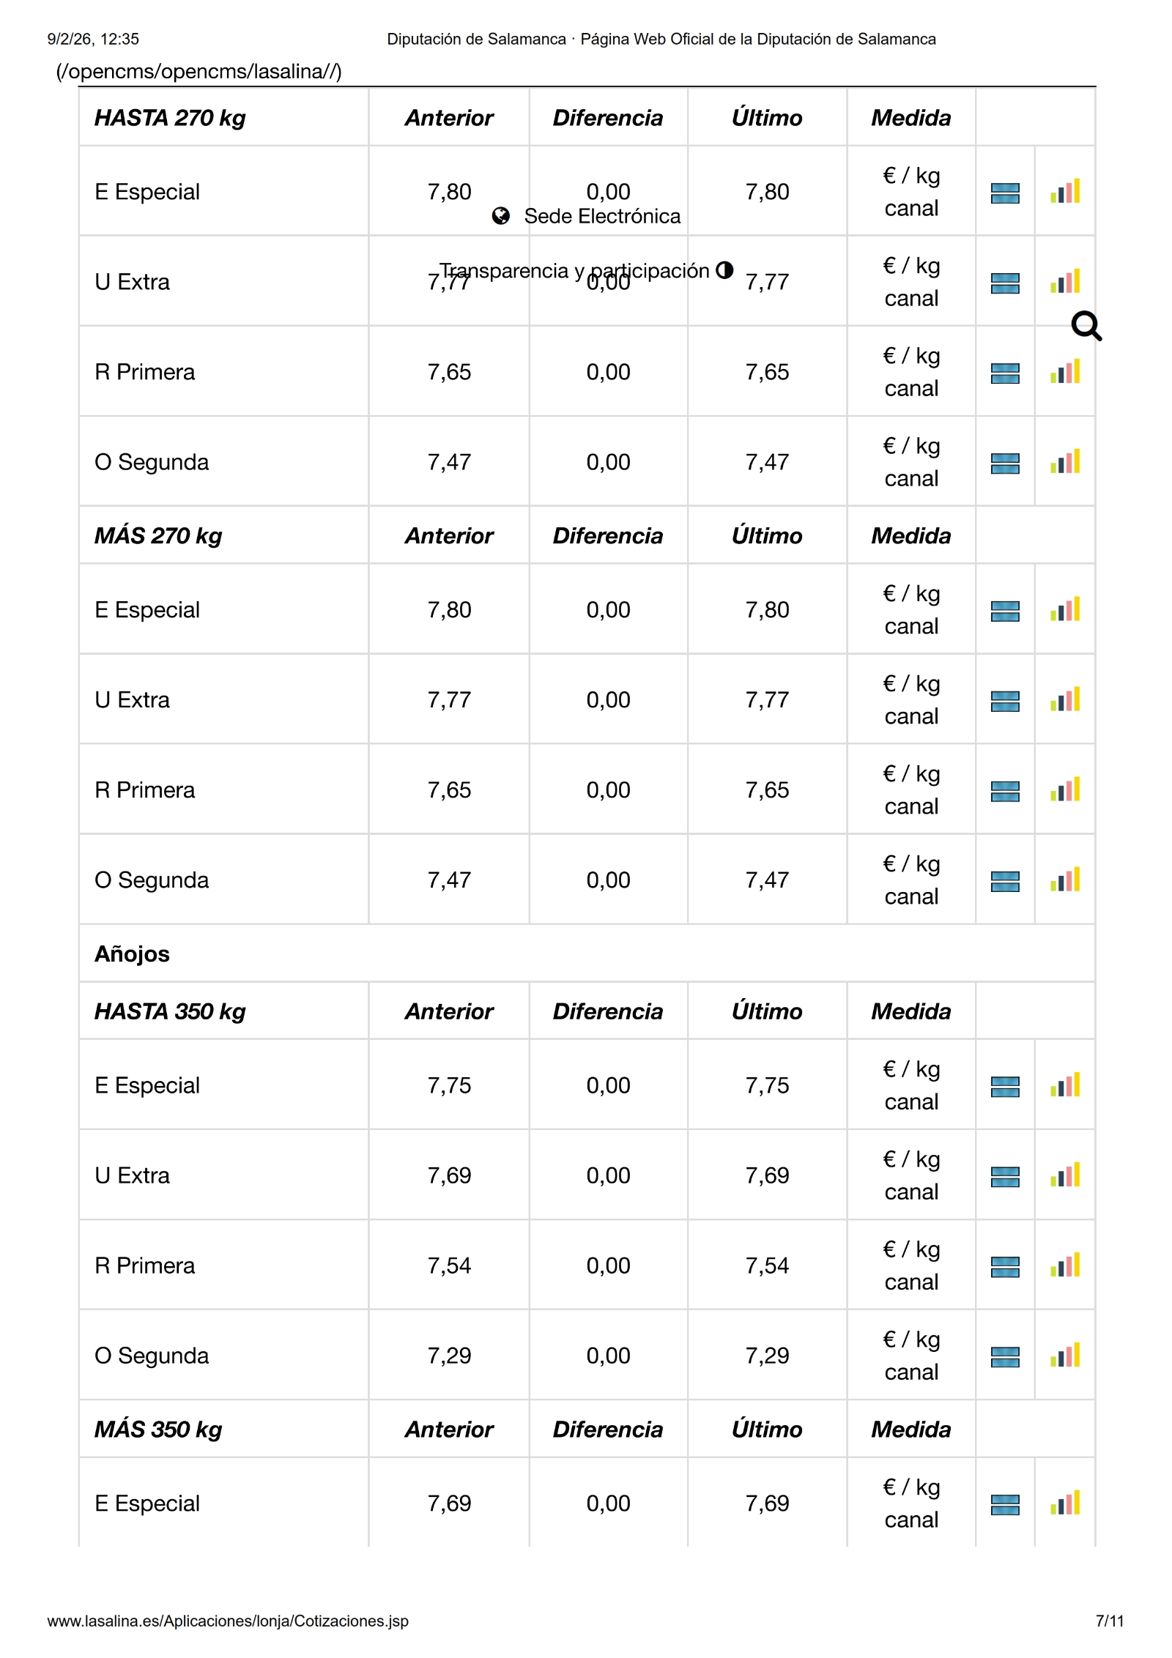Open bar chart for HASTA 350 kg U Extra
The width and height of the screenshot is (1172, 1658).
coord(1064,1175)
